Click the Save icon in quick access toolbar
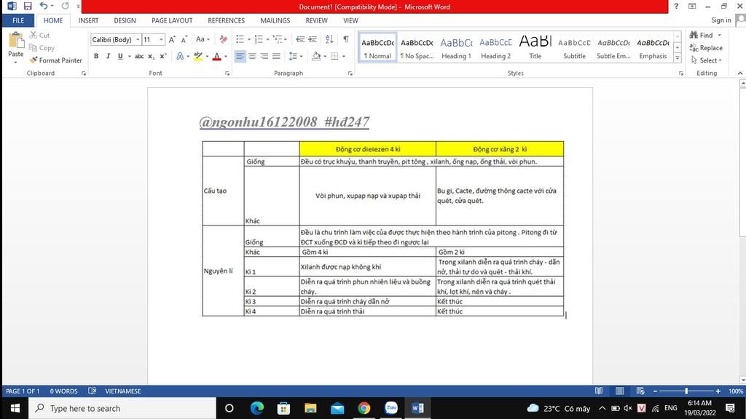The height and width of the screenshot is (419, 746). tap(28, 6)
